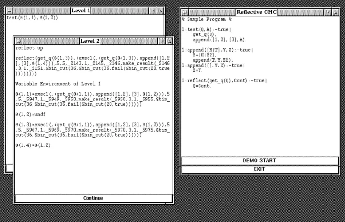This screenshot has width=345, height=222.
Task: Click the '1:reflect(get_q(Q),Cont):-true|' clause
Action: [x=224, y=81]
